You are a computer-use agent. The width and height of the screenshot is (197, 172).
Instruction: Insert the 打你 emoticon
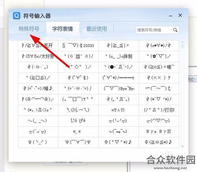[159, 110]
